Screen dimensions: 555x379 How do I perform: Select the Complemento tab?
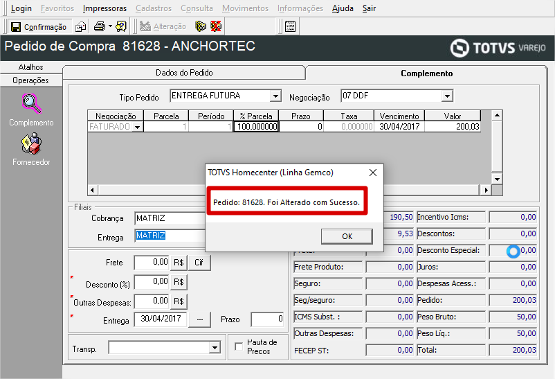426,73
